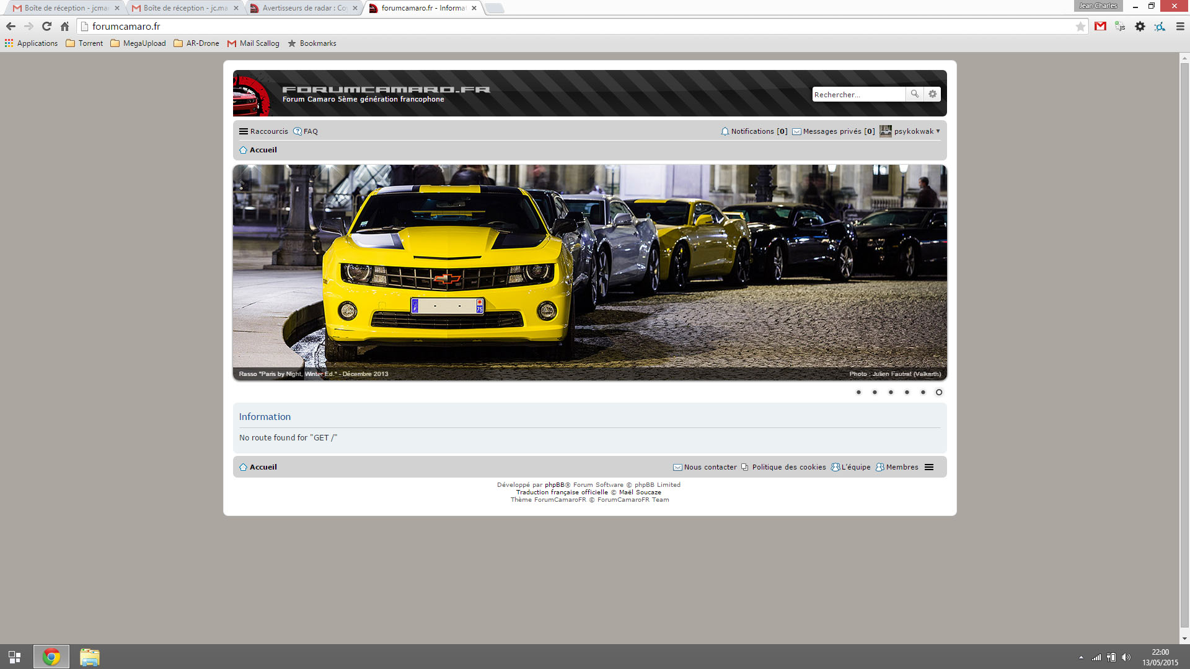The image size is (1190, 669).
Task: Click in the Rechercher search field
Action: point(857,94)
